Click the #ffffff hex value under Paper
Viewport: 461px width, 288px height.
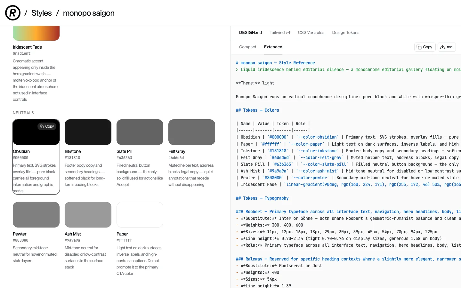tap(124, 240)
